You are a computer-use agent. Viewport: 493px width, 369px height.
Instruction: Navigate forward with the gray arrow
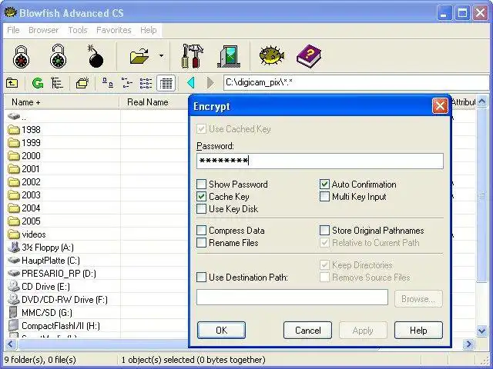210,83
